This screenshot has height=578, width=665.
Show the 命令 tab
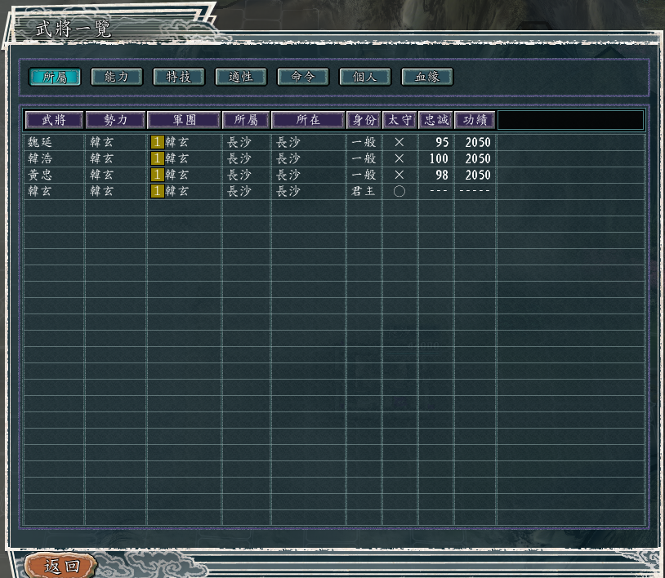tap(303, 77)
